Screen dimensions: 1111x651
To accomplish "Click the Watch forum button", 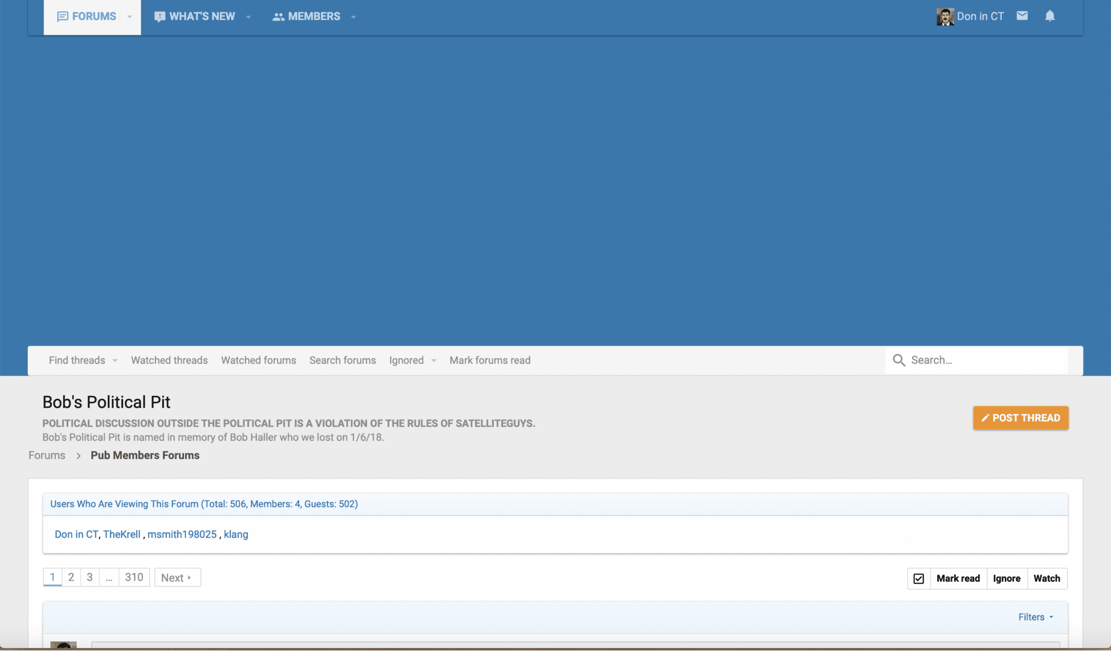I will 1046,579.
